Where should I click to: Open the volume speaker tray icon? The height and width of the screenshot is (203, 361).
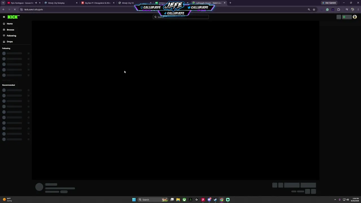(x=347, y=200)
